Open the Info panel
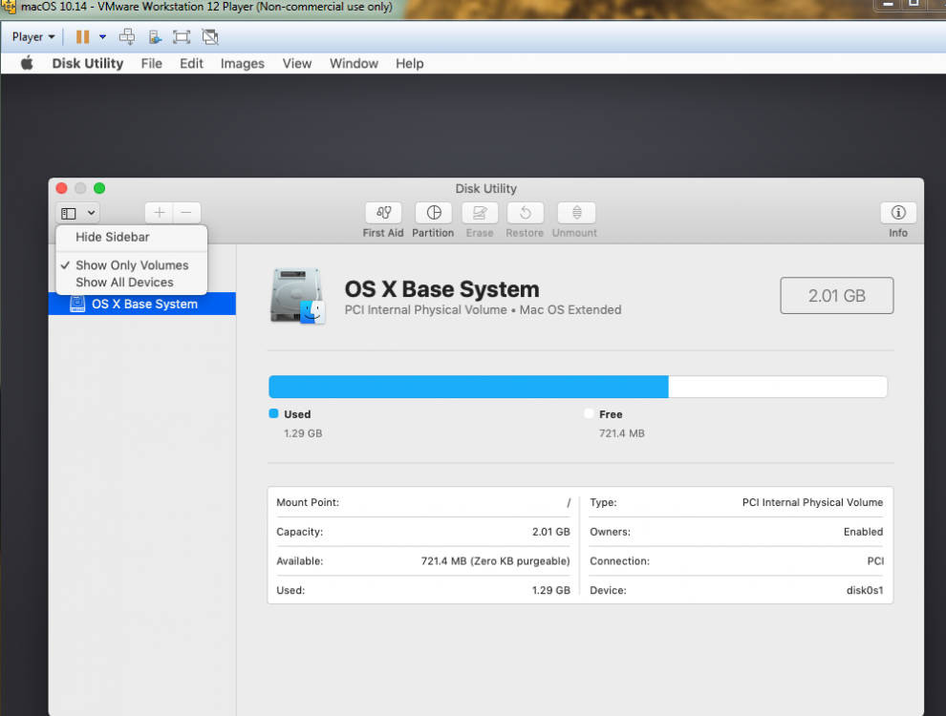The width and height of the screenshot is (946, 716). click(898, 213)
